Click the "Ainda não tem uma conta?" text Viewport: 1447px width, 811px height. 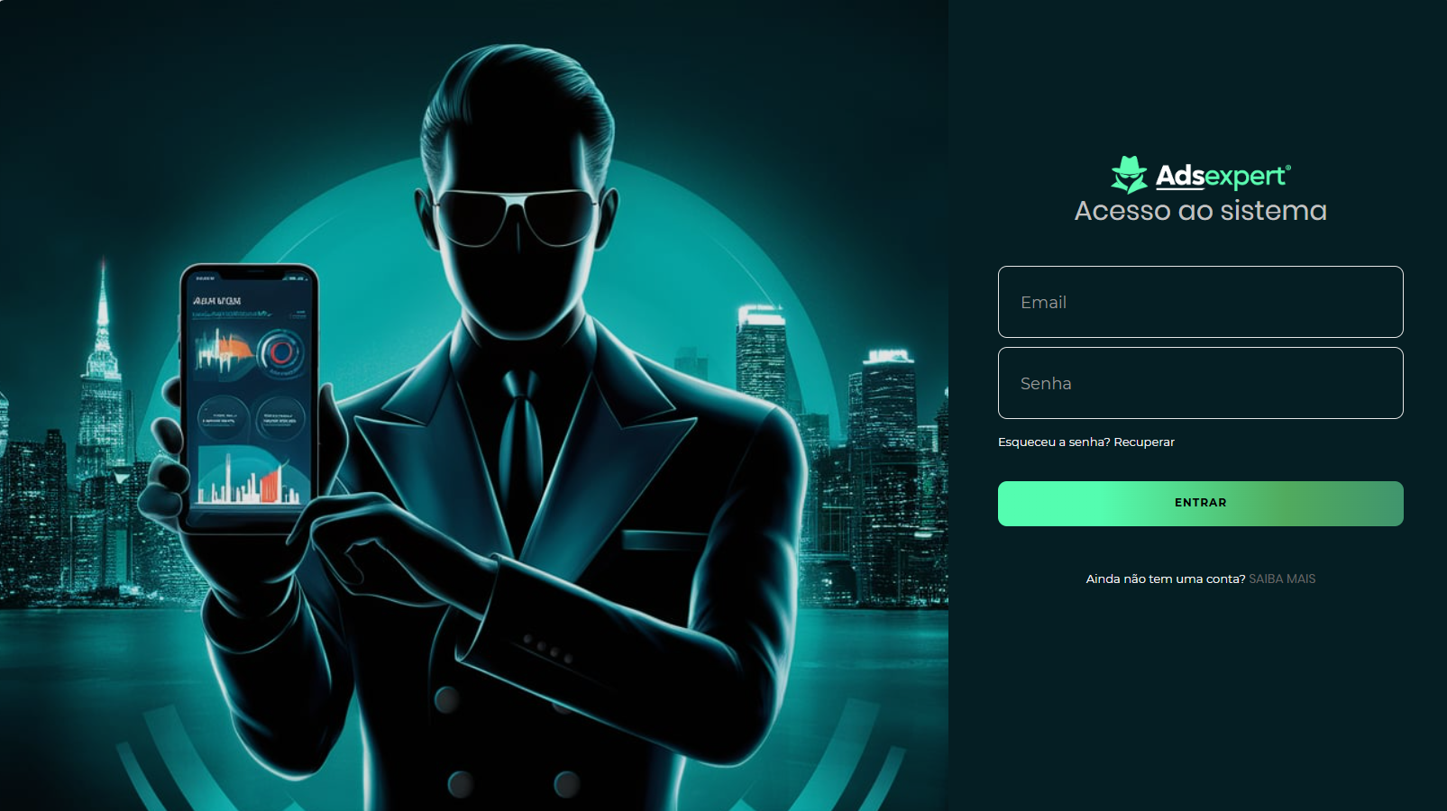1165,579
